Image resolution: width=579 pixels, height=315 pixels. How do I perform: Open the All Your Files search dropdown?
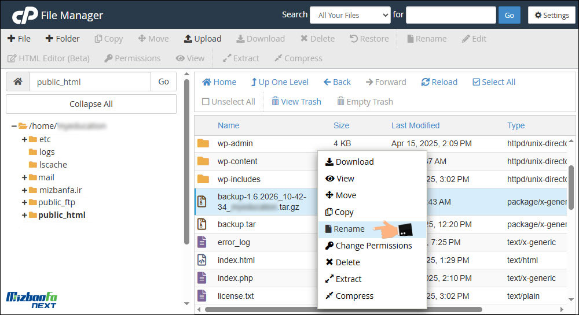[350, 15]
